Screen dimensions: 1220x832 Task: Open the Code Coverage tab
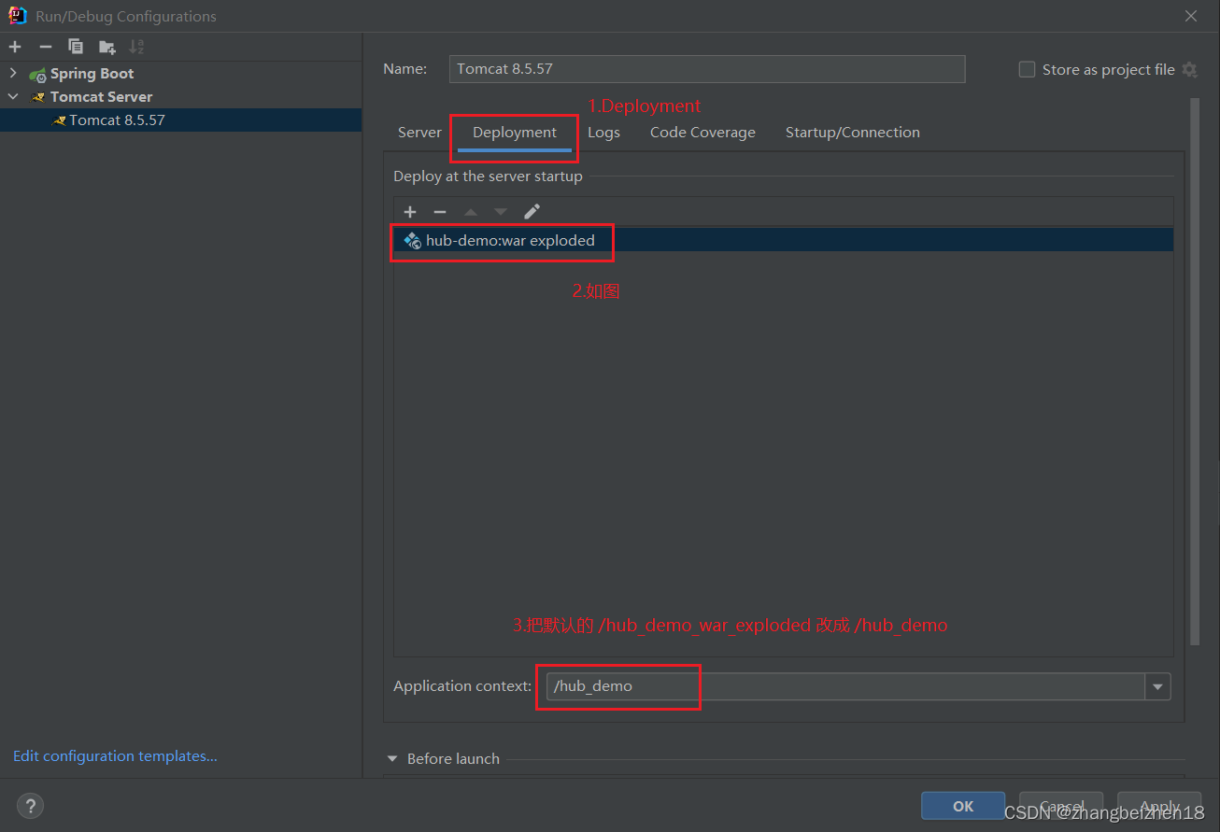(x=702, y=132)
